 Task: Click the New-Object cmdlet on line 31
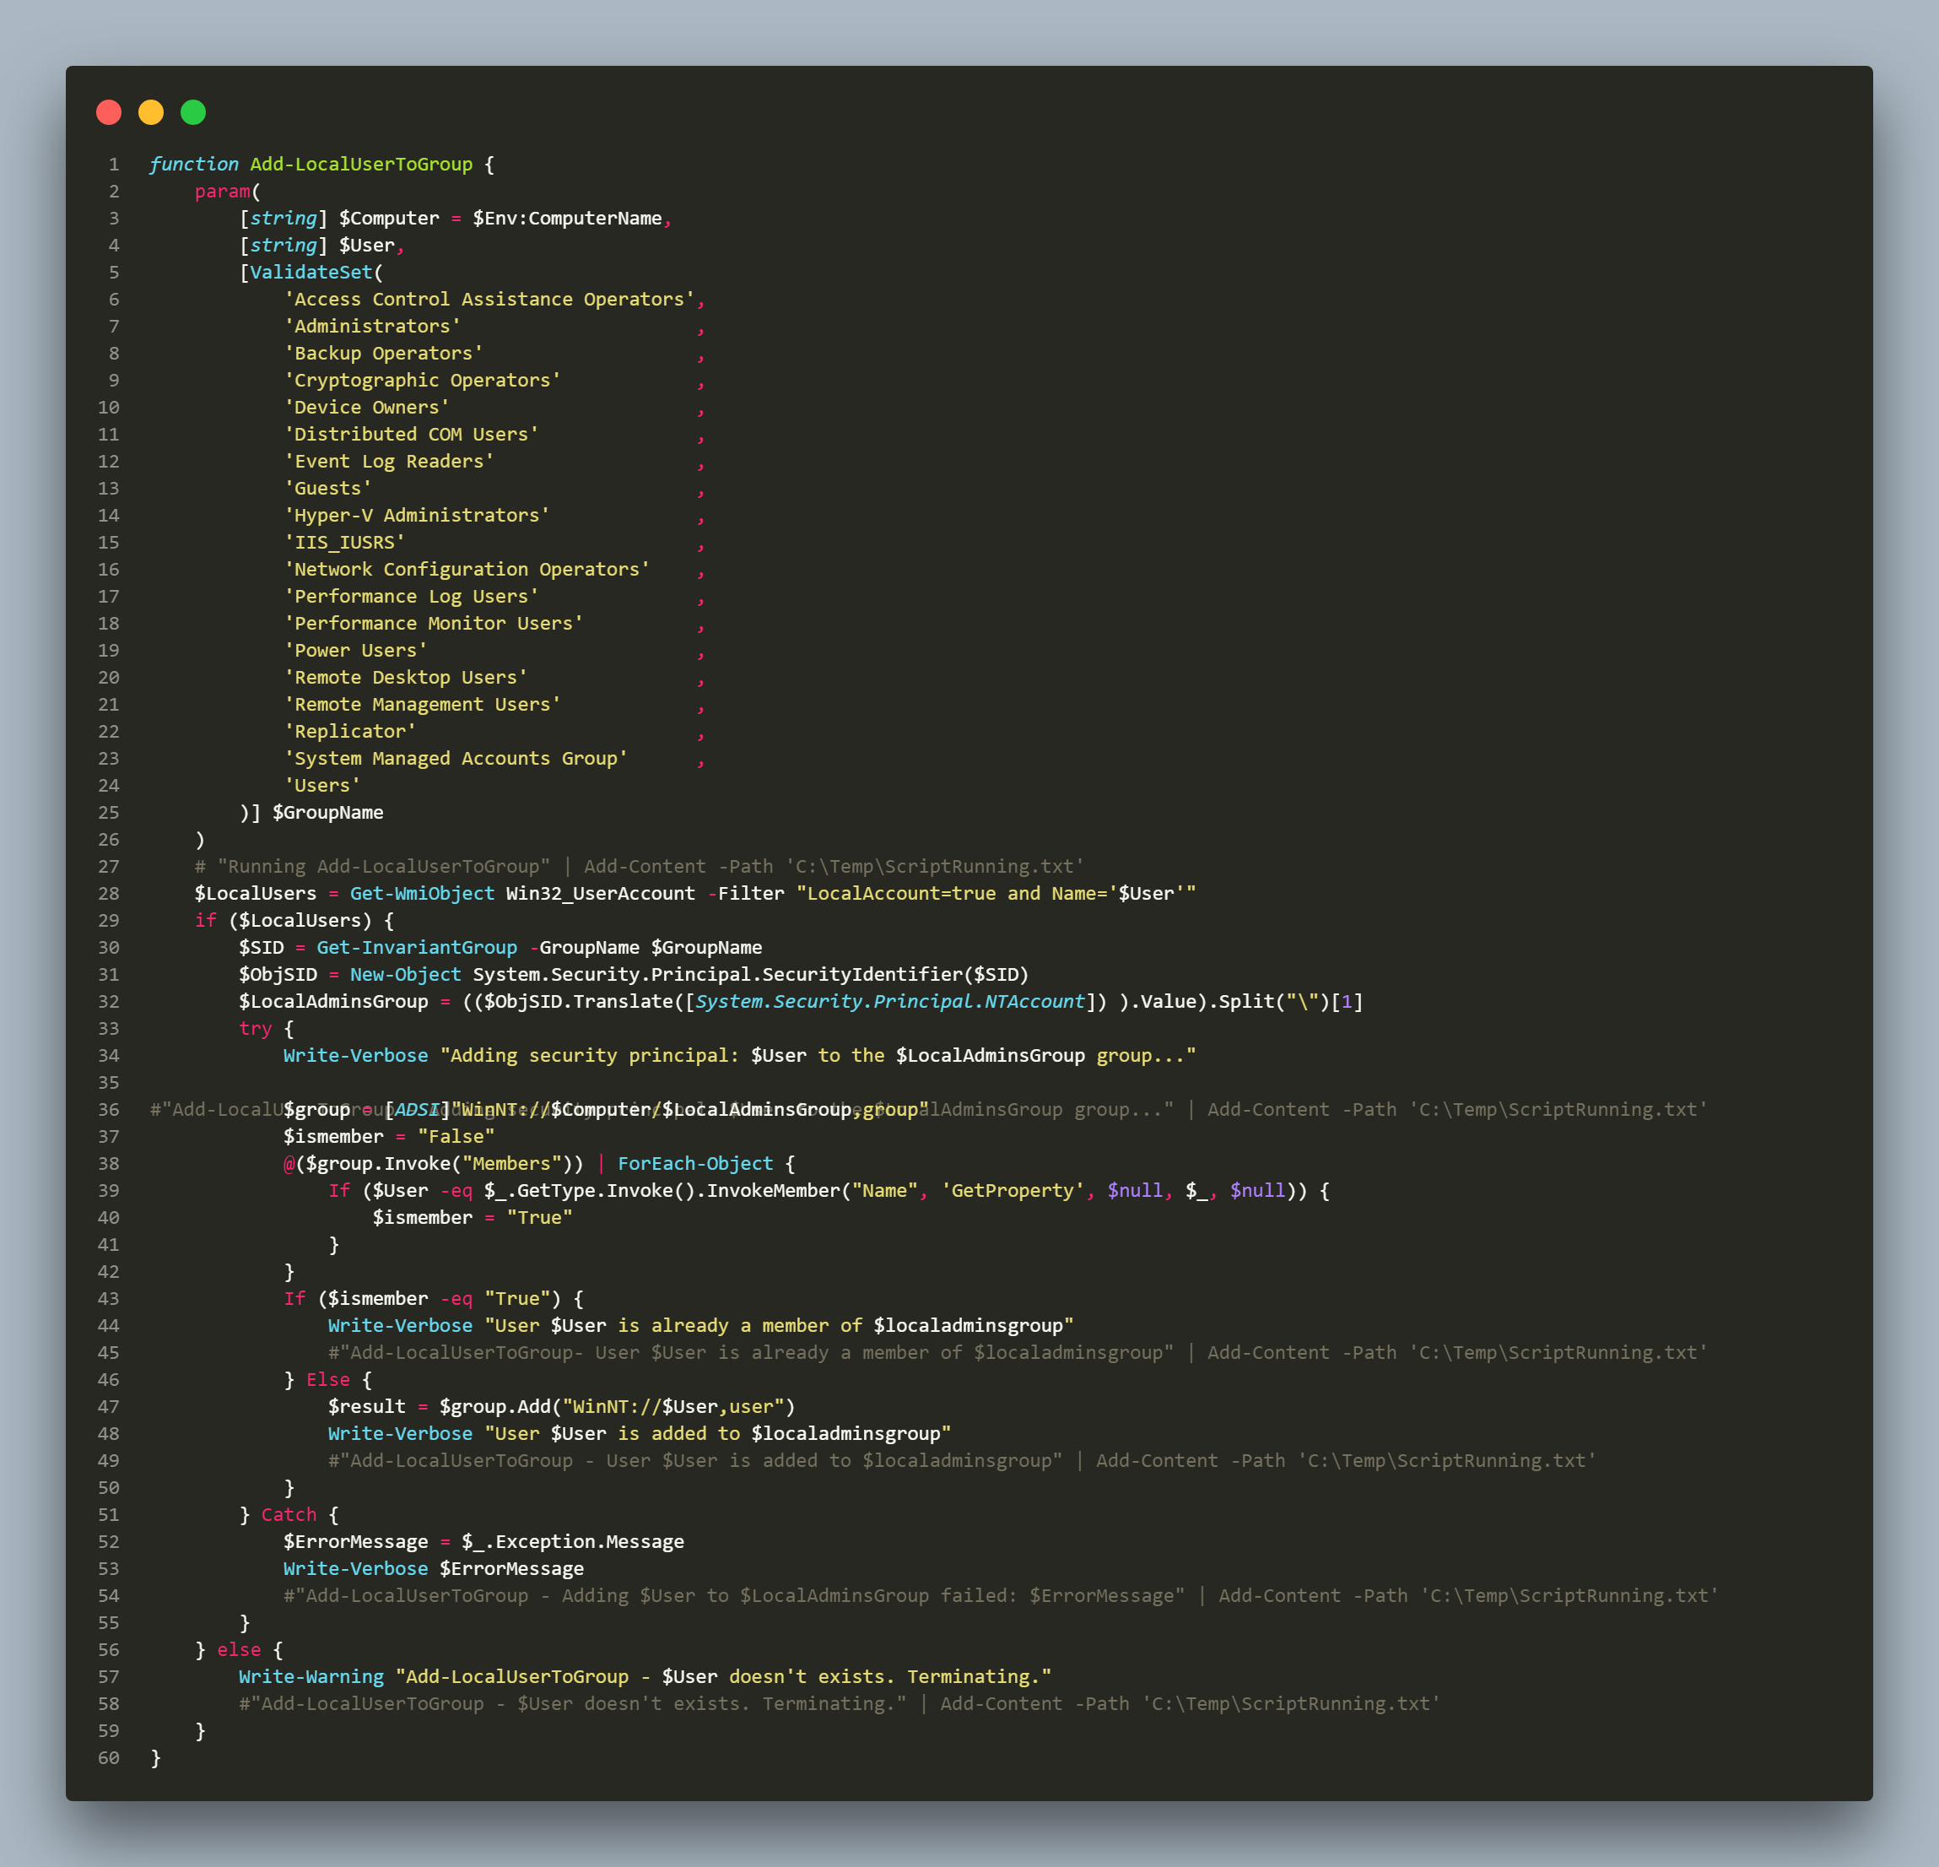click(x=406, y=975)
